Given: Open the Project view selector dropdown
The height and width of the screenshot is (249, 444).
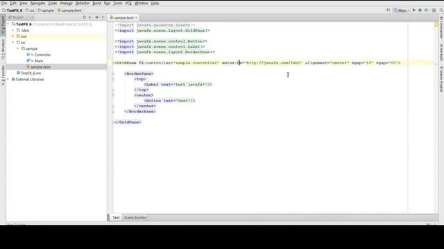Looking at the screenshot, I should 21,17.
